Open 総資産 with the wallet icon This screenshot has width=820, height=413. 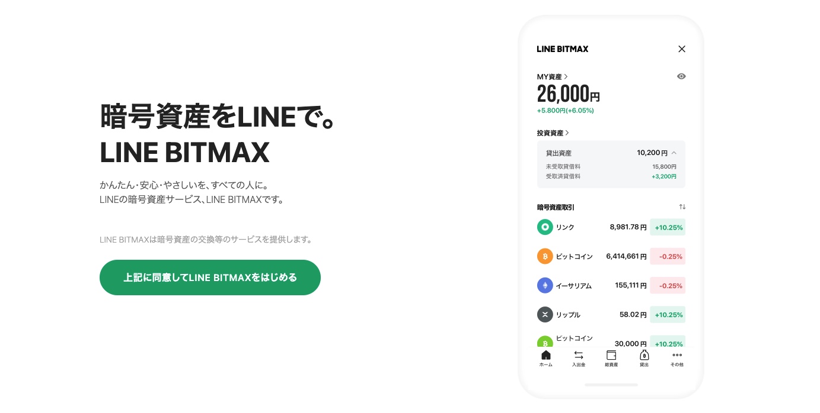coord(611,359)
